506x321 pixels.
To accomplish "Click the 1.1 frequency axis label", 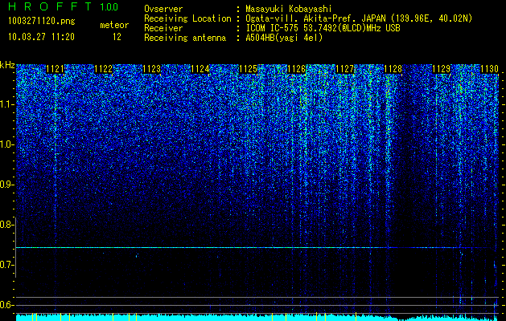I will point(6,104).
